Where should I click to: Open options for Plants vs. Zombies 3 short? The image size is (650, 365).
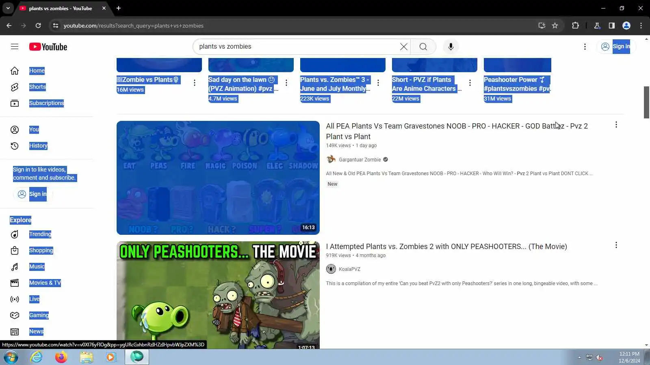coord(378,83)
